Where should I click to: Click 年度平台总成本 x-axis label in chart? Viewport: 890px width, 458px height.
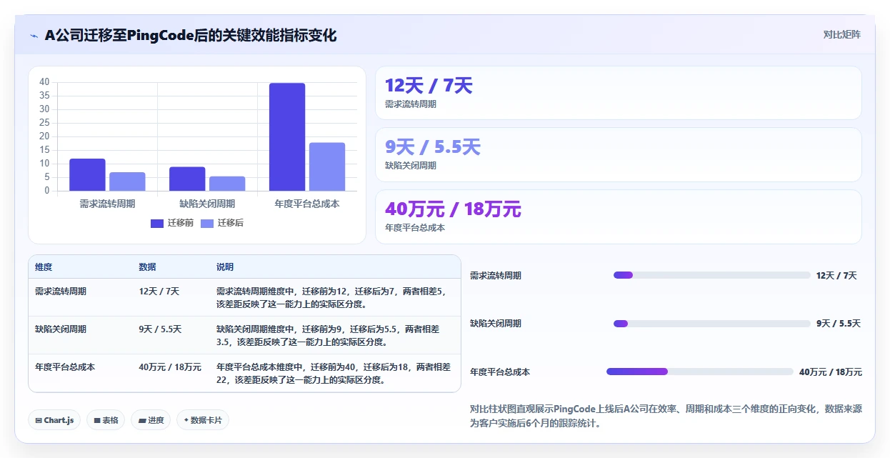pyautogui.click(x=307, y=204)
